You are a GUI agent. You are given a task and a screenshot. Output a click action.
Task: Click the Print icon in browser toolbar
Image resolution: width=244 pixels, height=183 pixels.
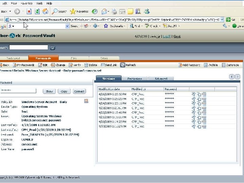tap(114, 12)
